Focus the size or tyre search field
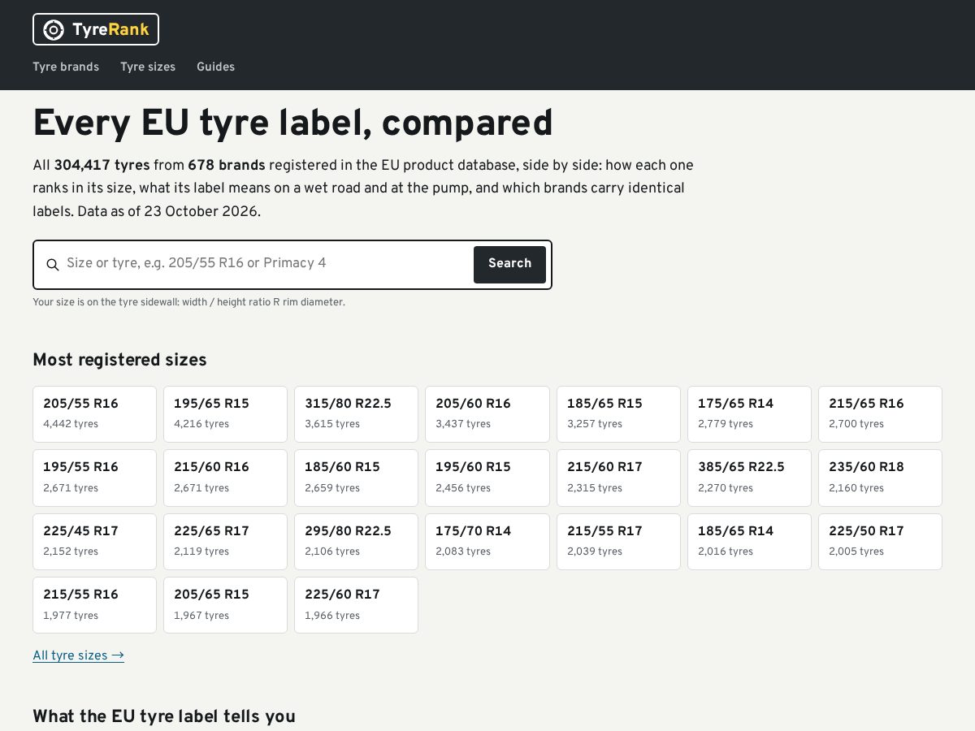 [266, 263]
